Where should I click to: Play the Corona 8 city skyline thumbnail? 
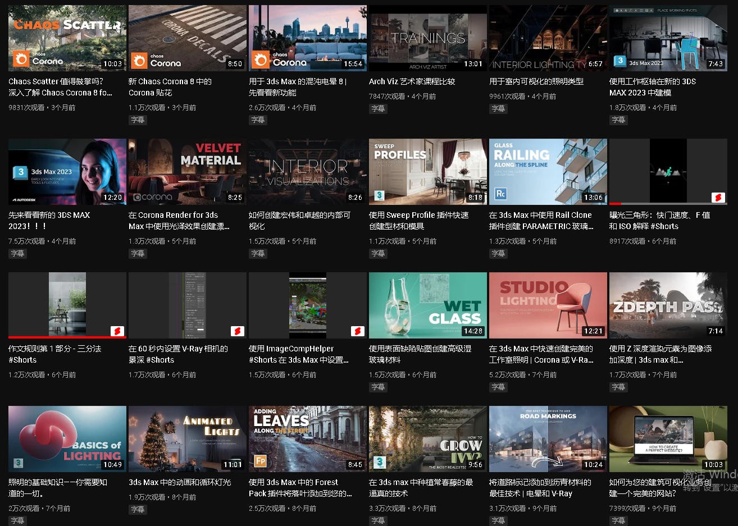[308, 38]
